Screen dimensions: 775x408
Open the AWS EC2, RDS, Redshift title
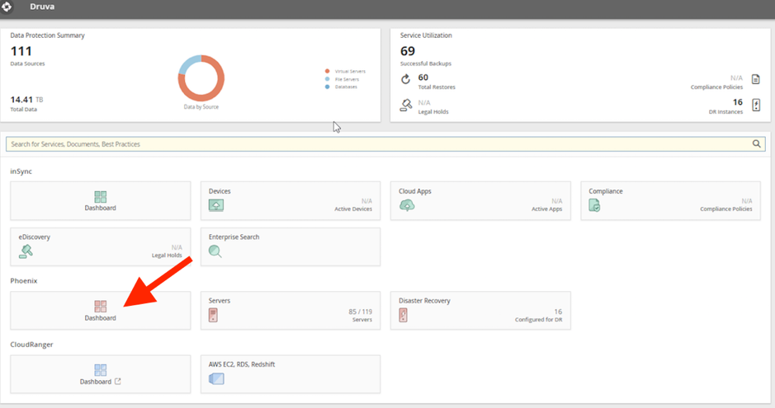[242, 364]
